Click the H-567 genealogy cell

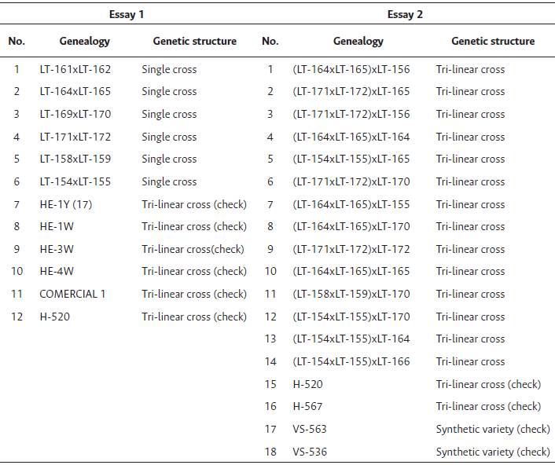307,406
